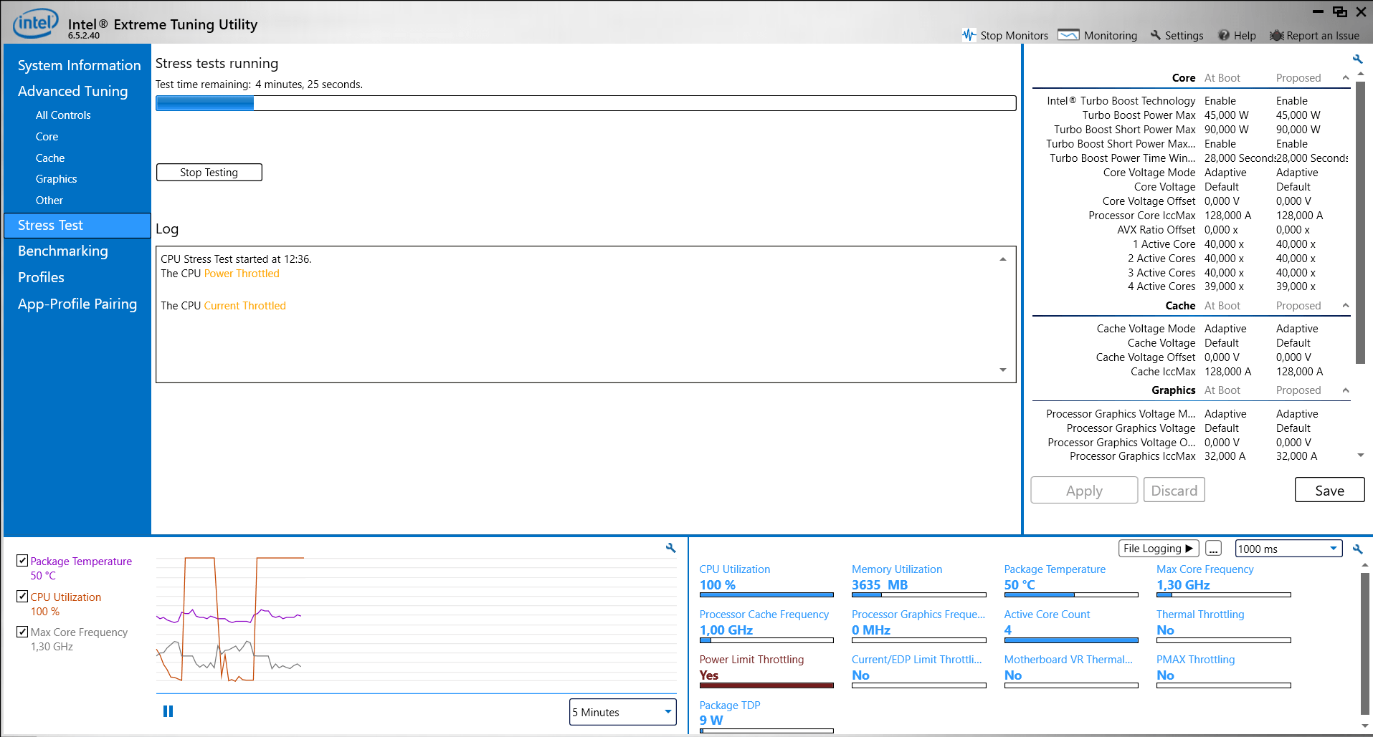Click the Turbo Boost Power Max proposed value
This screenshot has height=737, width=1373.
click(1298, 115)
